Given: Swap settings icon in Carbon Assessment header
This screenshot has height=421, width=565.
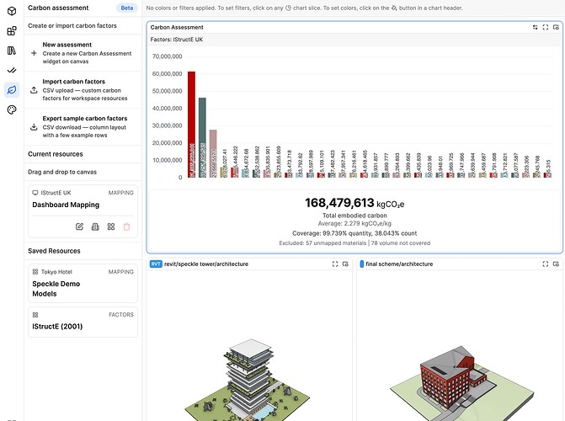Looking at the screenshot, I should pyautogui.click(x=535, y=27).
